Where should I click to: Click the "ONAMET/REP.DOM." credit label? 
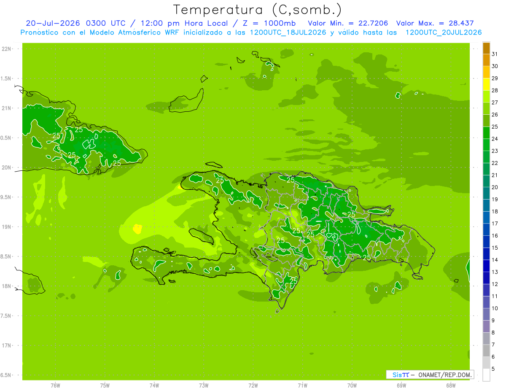click(x=445, y=375)
